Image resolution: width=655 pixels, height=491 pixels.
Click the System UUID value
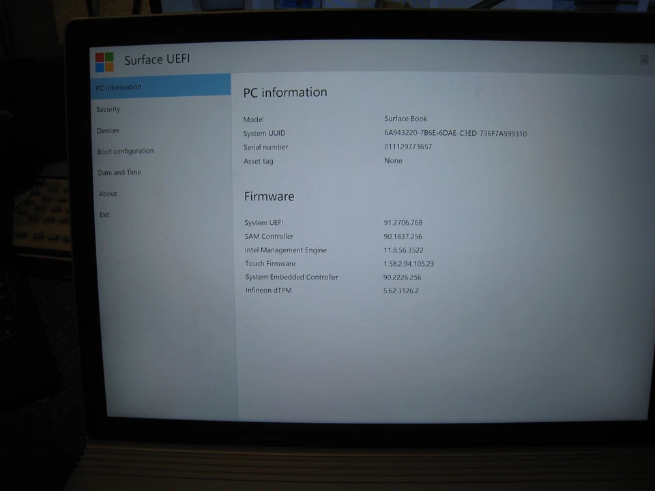[x=456, y=134]
